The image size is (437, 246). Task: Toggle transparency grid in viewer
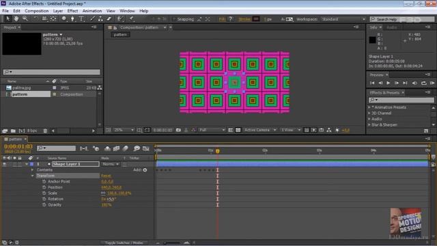(238, 130)
